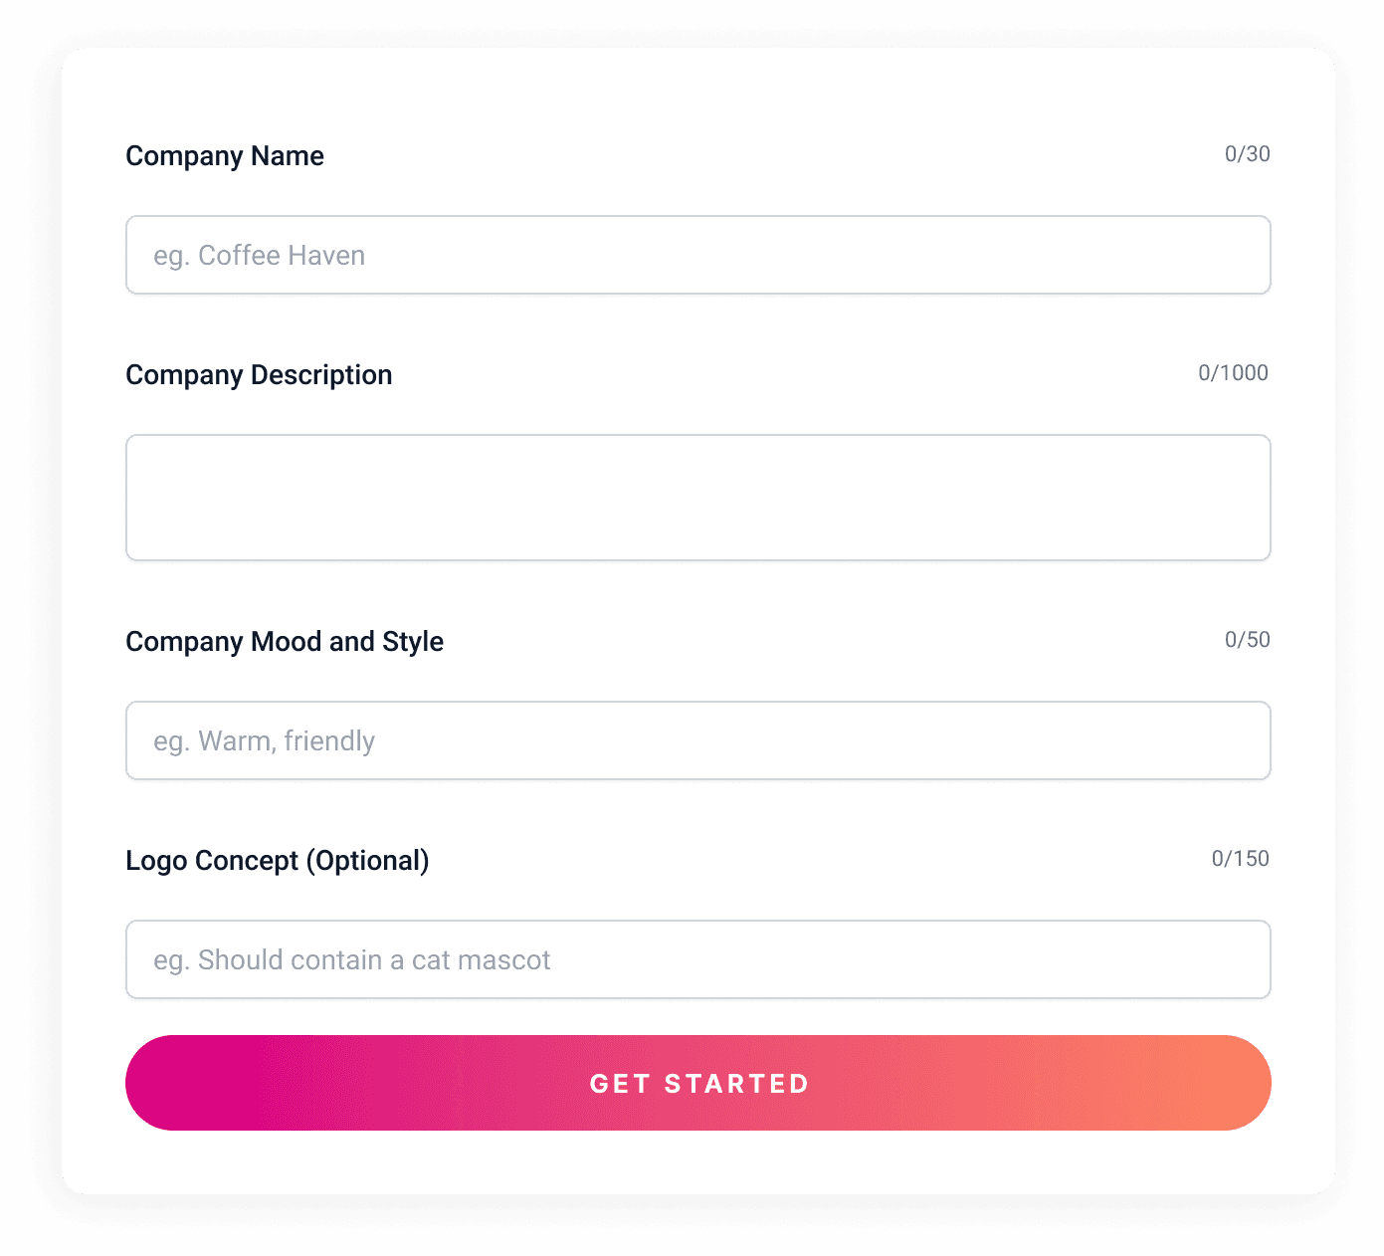Click the 'eg. Warm, friendly' placeholder text
The height and width of the screenshot is (1256, 1384).
(265, 741)
